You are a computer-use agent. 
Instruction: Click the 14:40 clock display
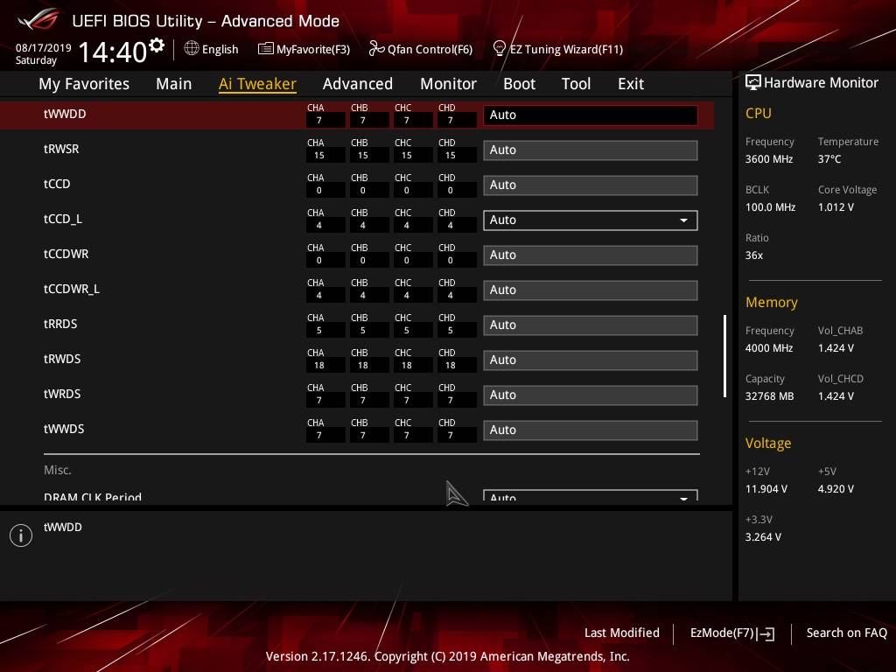point(113,52)
